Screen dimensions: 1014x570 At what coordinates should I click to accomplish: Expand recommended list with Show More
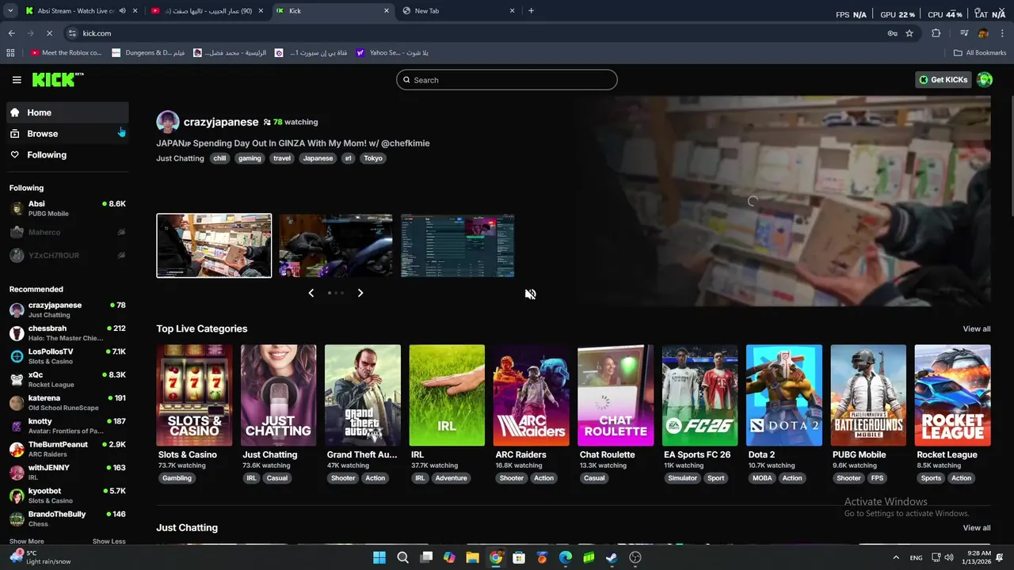tap(27, 541)
